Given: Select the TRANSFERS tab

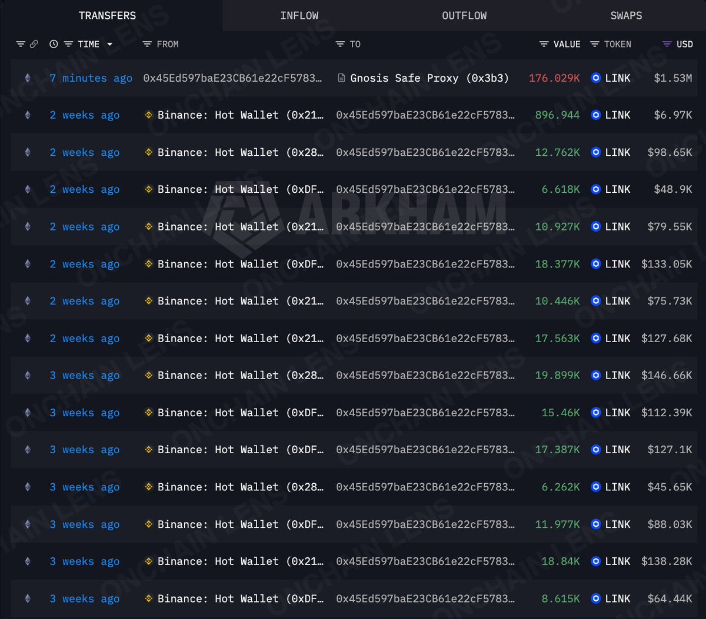Looking at the screenshot, I should coord(107,16).
